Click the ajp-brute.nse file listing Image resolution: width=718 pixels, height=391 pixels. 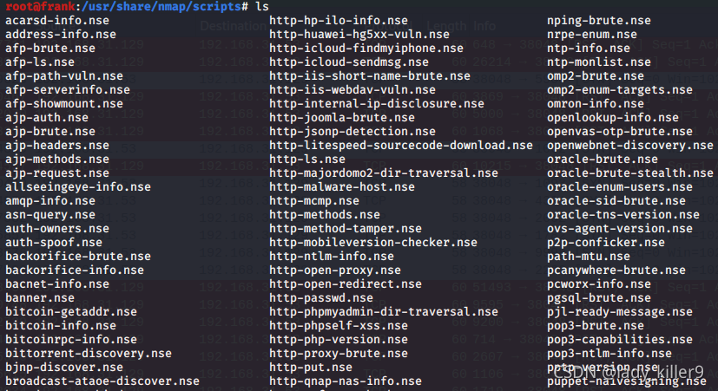click(x=50, y=132)
